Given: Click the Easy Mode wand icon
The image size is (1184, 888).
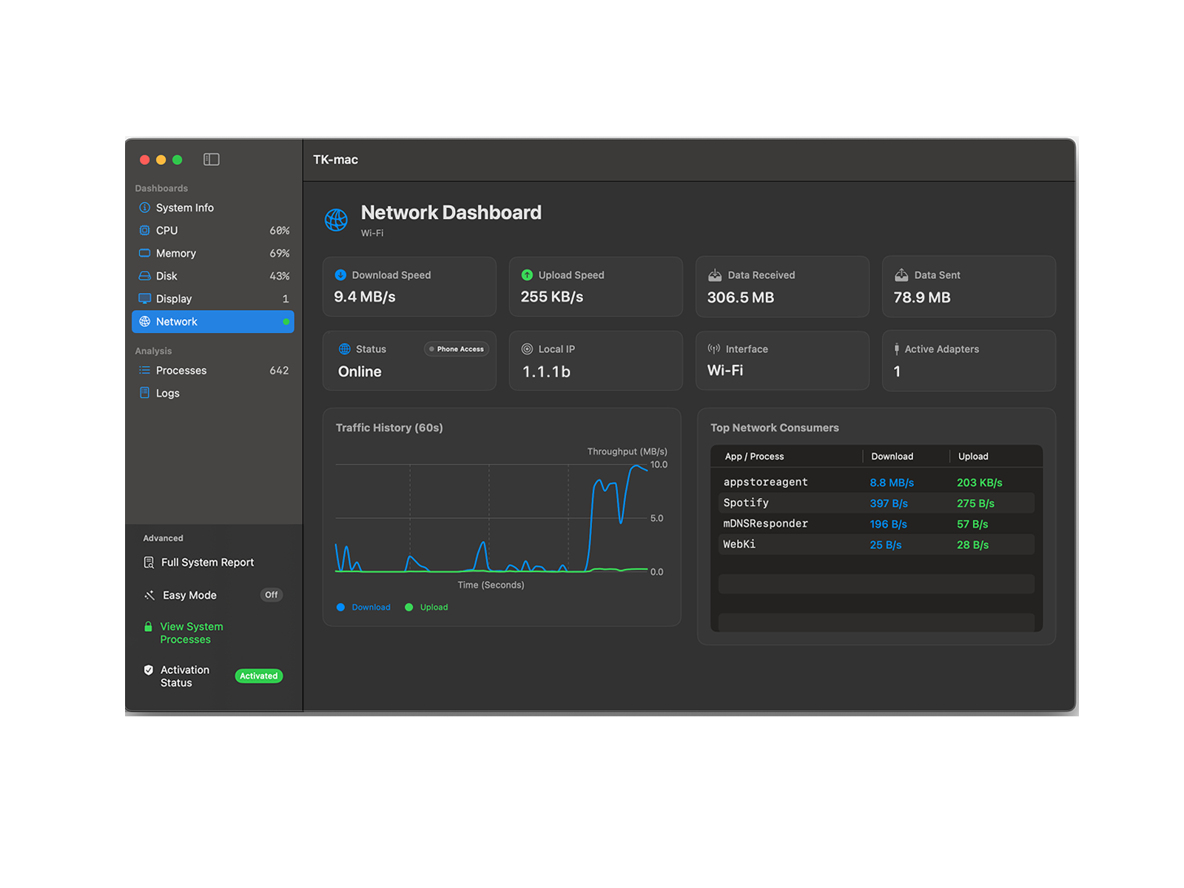Looking at the screenshot, I should click(x=149, y=595).
